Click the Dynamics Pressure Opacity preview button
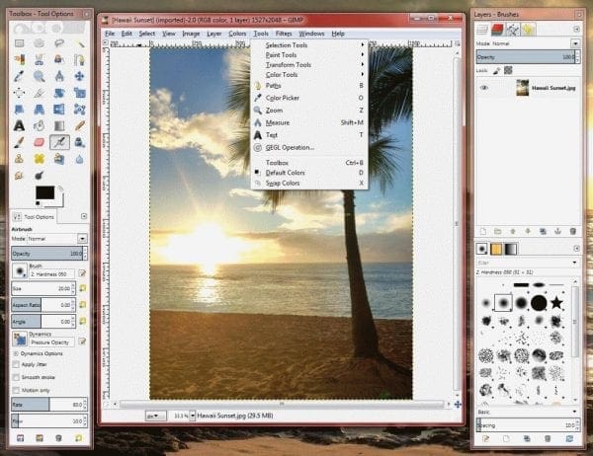Image resolution: width=593 pixels, height=456 pixels. click(20, 339)
